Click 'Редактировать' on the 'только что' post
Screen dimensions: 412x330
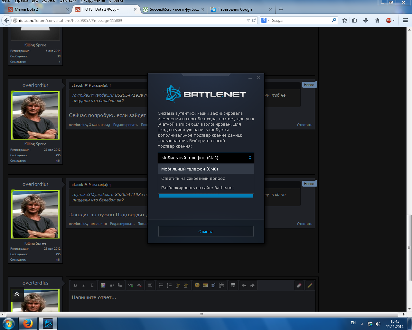[x=122, y=224]
